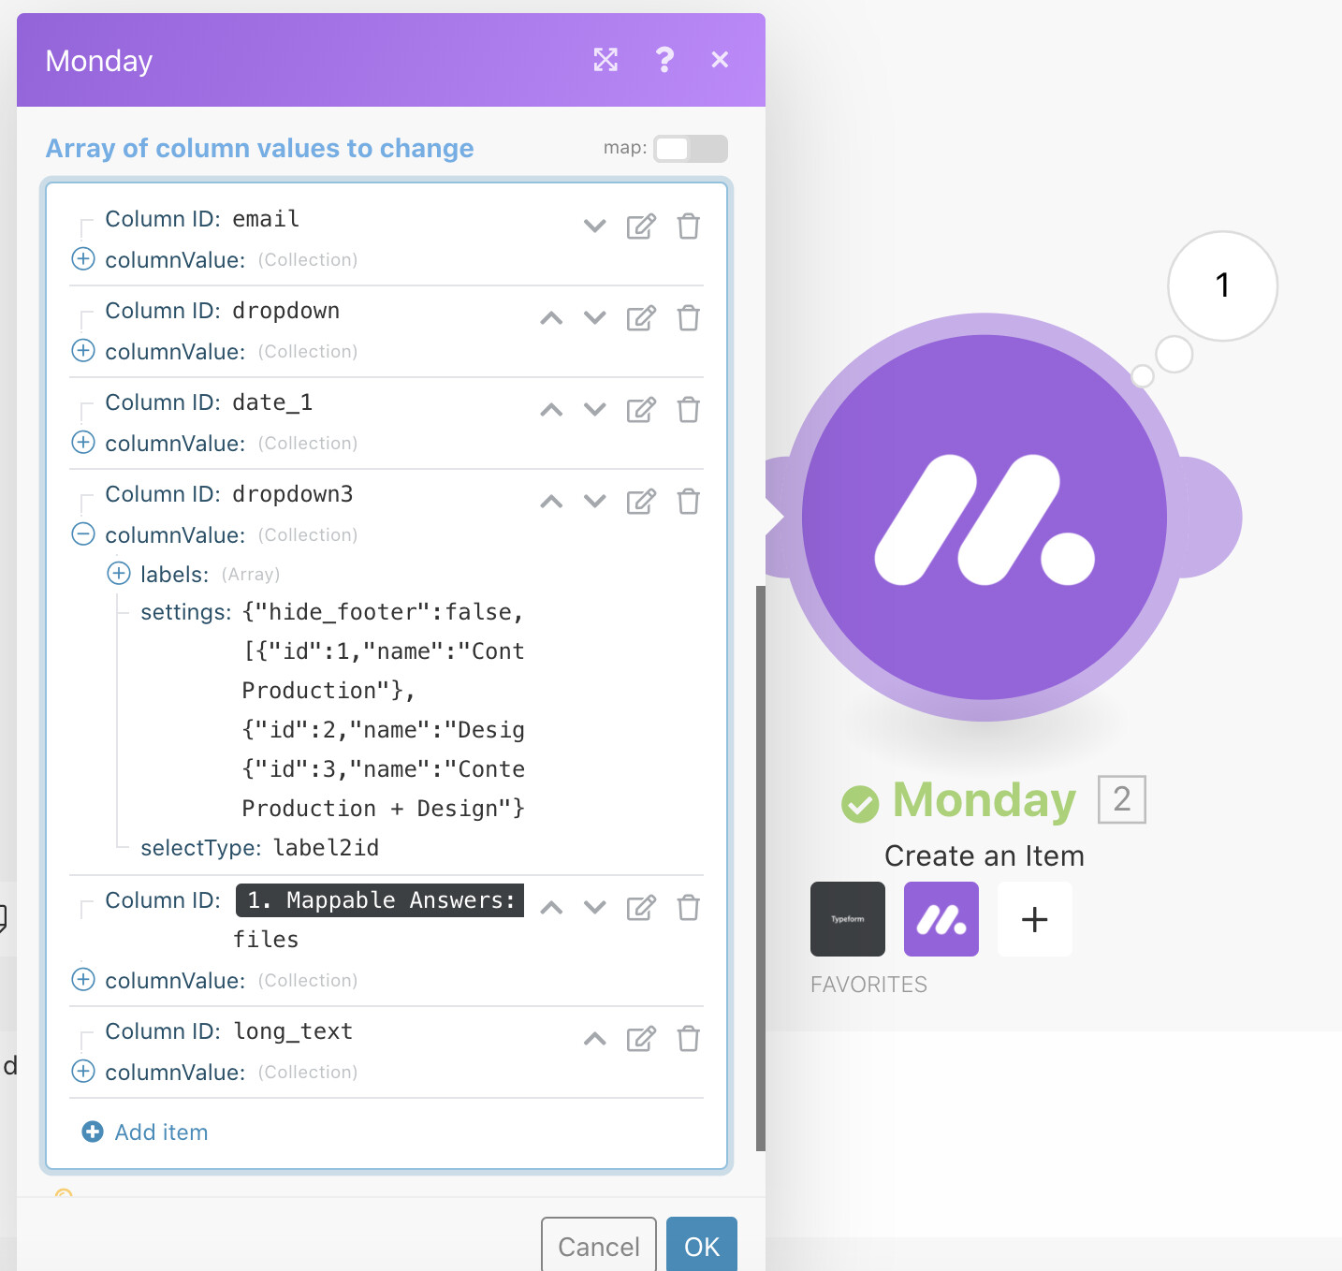Click the 1. Mappable Answers tag
The width and height of the screenshot is (1342, 1271).
[x=380, y=899]
